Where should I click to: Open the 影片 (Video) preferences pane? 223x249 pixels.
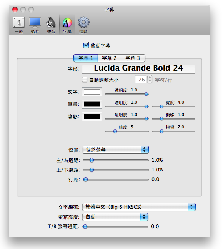pyautogui.click(x=35, y=25)
